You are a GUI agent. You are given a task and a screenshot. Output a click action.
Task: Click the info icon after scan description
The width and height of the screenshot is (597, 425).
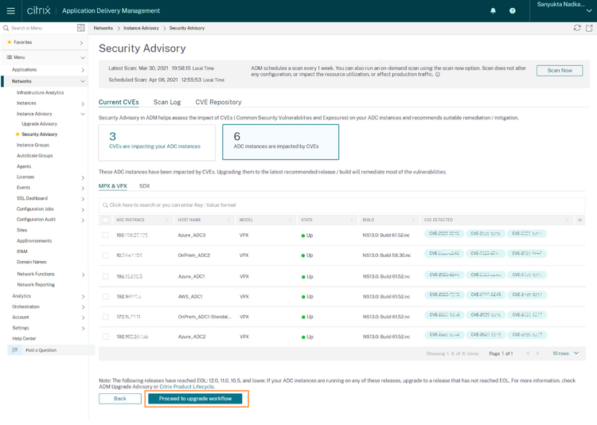(438, 75)
